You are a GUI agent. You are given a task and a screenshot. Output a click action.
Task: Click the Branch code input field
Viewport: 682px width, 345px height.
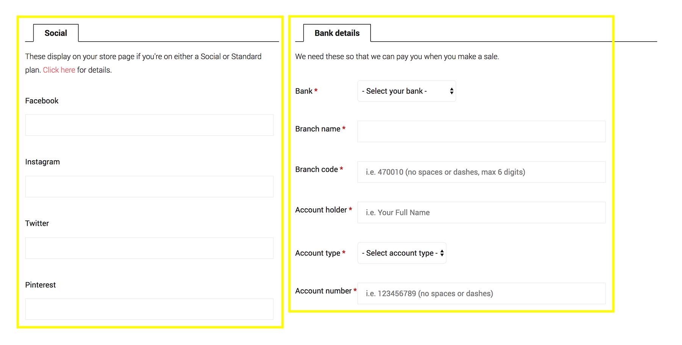[x=481, y=172]
